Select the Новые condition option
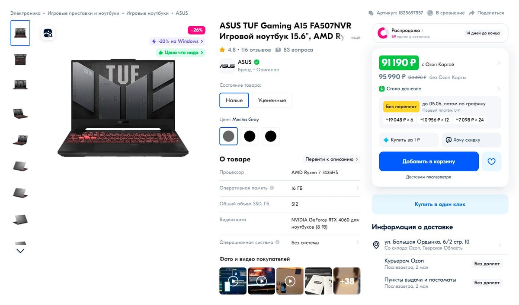 (234, 100)
